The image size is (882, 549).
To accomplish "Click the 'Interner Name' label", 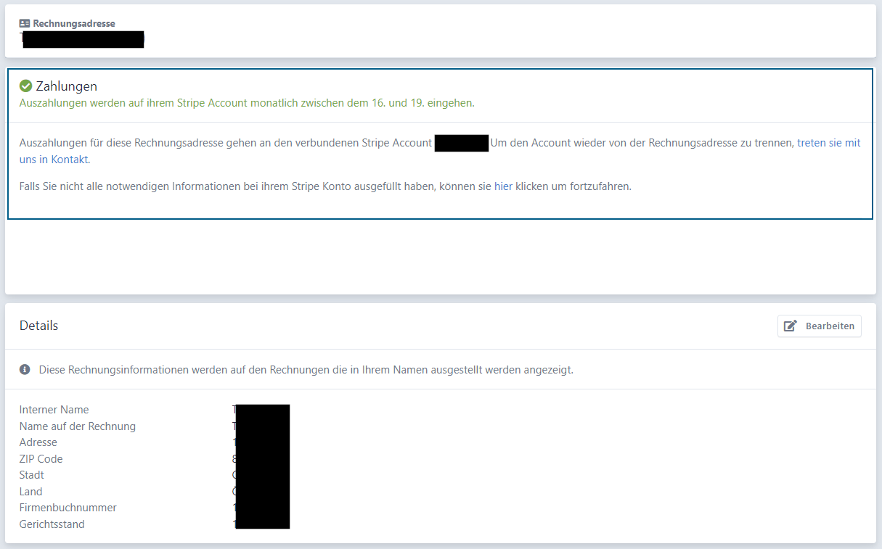I will [54, 410].
